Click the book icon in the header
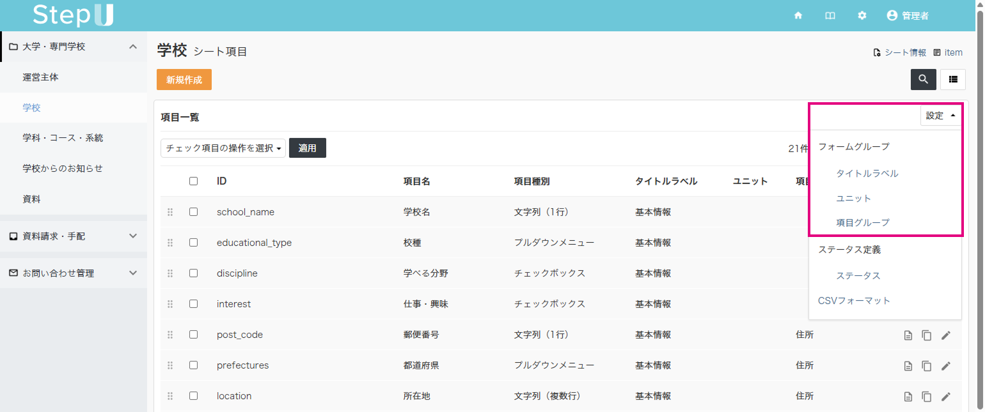 (x=830, y=15)
